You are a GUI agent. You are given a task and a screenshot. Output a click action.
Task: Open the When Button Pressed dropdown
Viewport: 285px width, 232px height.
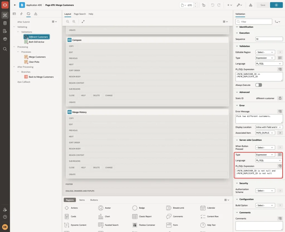point(265,148)
